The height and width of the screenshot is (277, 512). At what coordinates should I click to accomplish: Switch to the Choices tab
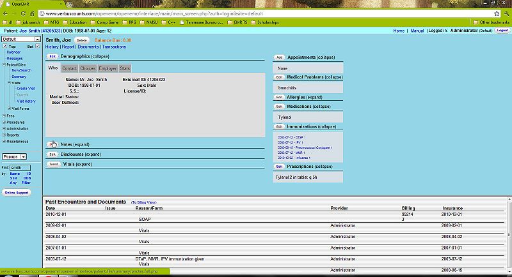(88, 68)
